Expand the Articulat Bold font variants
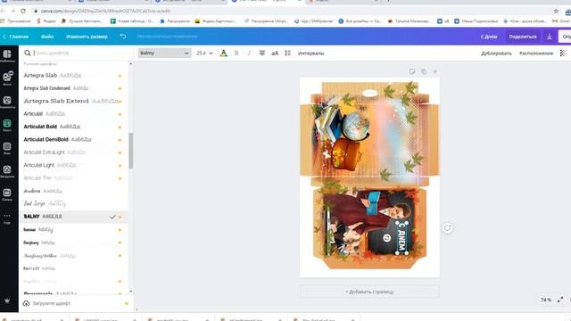Viewport: 571px width, 321px height. click(120, 127)
